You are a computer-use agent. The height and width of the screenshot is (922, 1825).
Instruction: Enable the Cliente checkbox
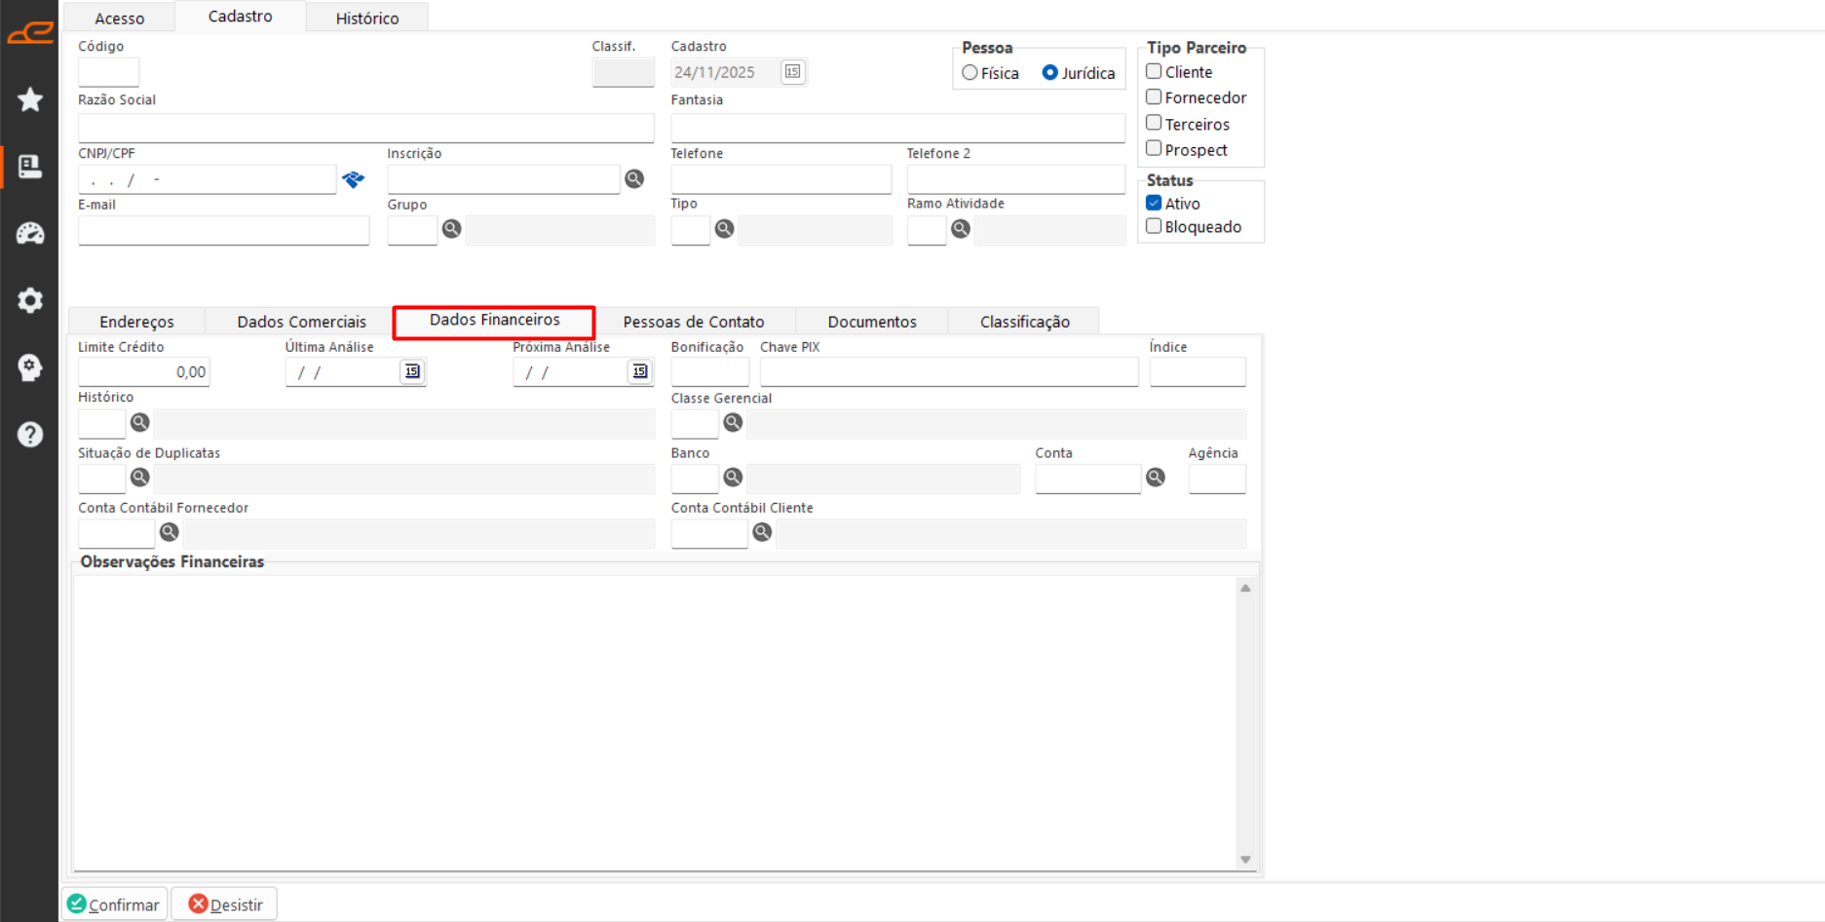1154,72
